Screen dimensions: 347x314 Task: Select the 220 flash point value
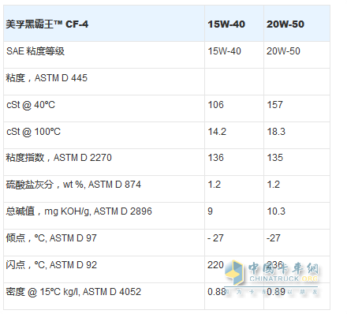(215, 265)
